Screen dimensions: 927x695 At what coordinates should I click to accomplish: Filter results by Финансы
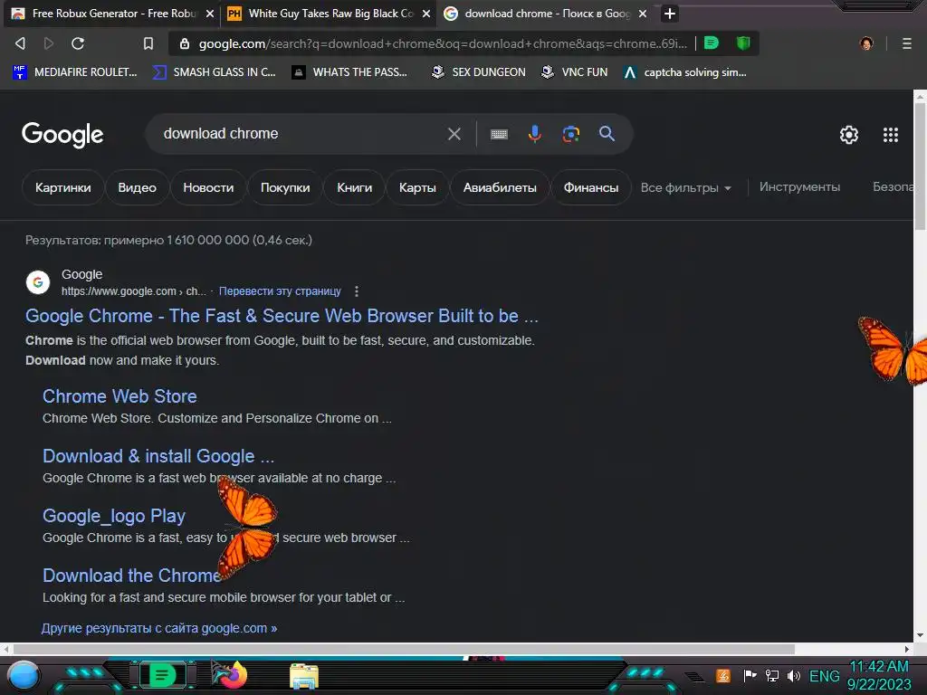(590, 187)
